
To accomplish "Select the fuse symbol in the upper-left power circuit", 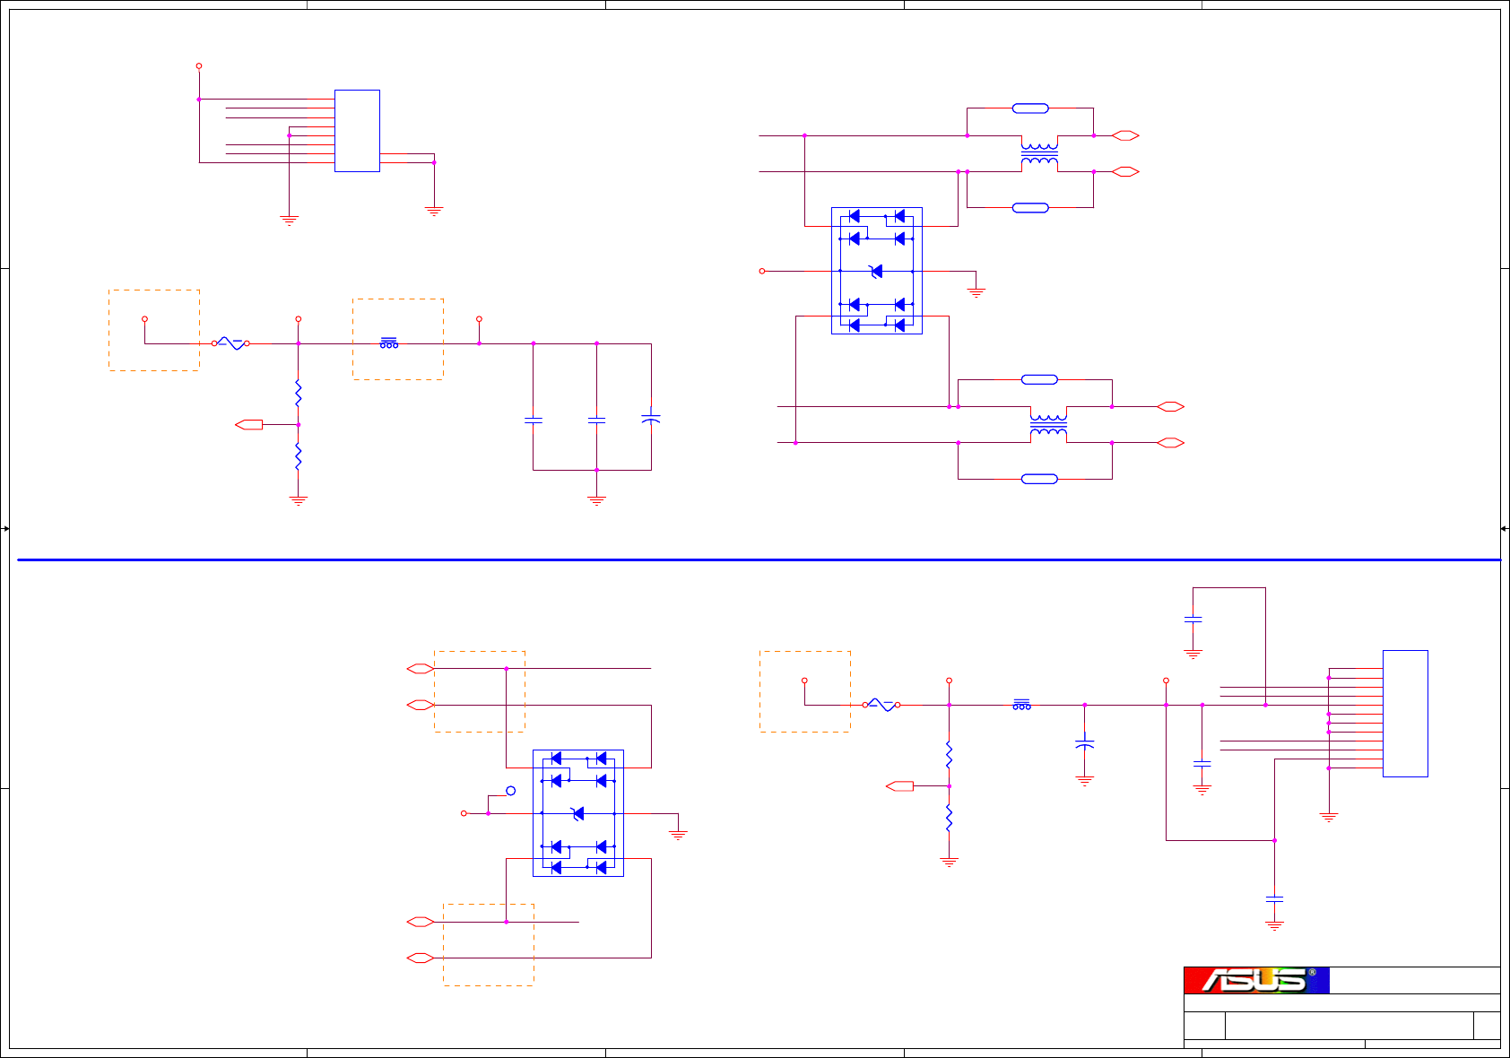I will (x=230, y=343).
